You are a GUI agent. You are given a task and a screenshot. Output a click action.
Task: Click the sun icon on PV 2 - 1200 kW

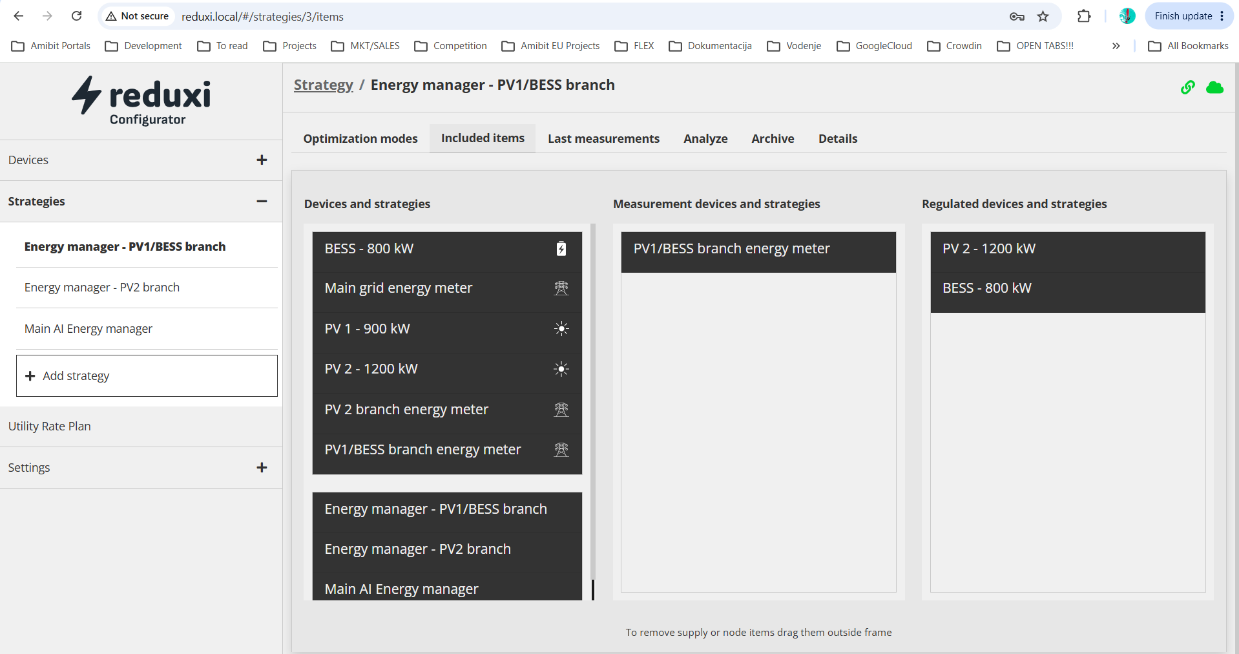[561, 369]
